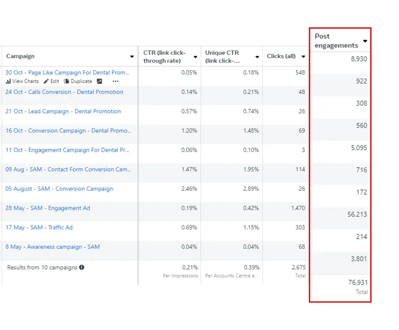This screenshot has height=330, width=399.
Task: Select the 17 May SAM Traffic Ad link
Action: (39, 228)
